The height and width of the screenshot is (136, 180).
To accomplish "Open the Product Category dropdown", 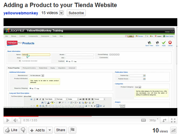I will coord(138,87).
